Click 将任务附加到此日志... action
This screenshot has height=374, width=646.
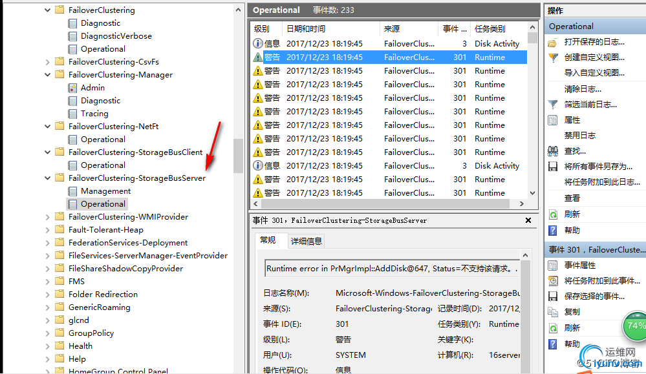pos(602,182)
